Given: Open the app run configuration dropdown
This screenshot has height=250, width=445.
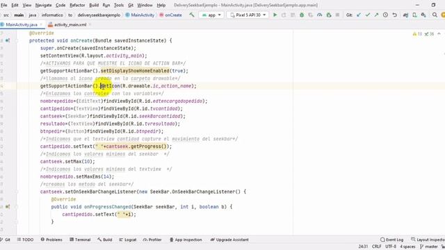Looking at the screenshot, I should 211,15.
